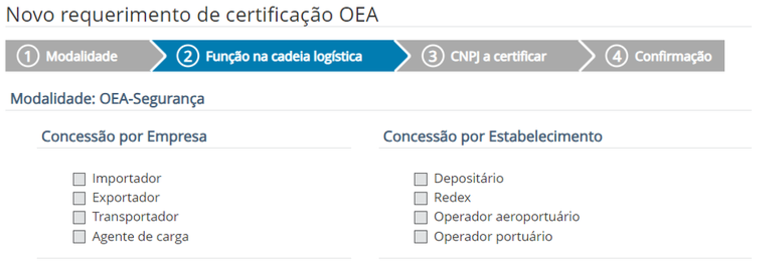This screenshot has height=261, width=764.
Task: Enable the Exportador checkbox
Action: coord(79,198)
